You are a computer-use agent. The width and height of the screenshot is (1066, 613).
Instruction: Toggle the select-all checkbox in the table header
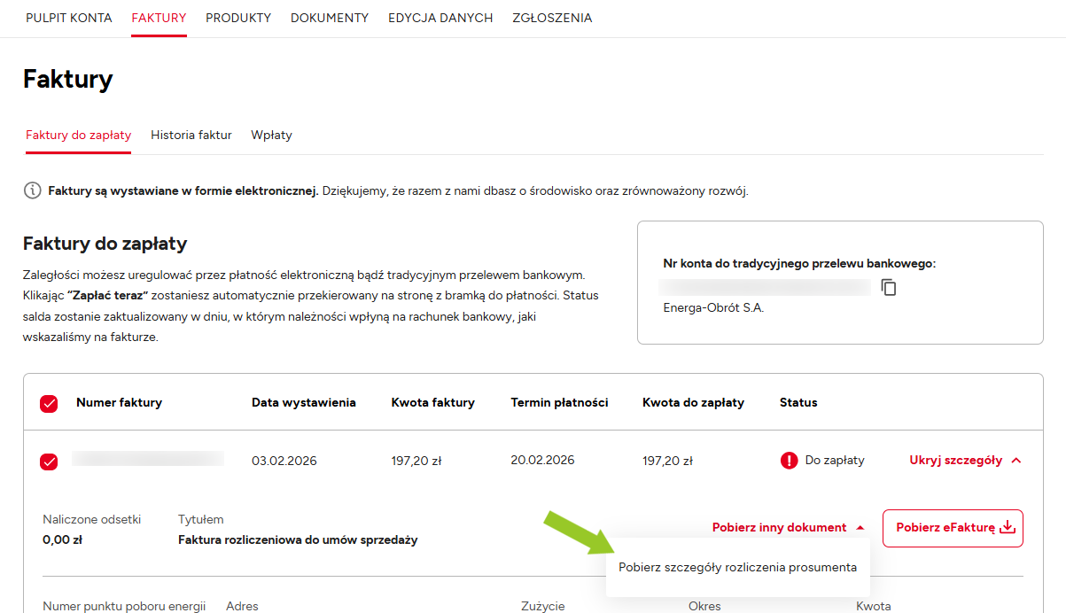49,404
